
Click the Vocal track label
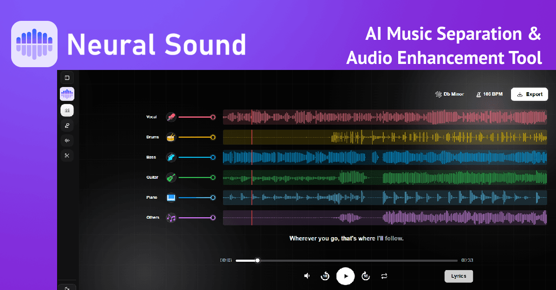coord(151,117)
